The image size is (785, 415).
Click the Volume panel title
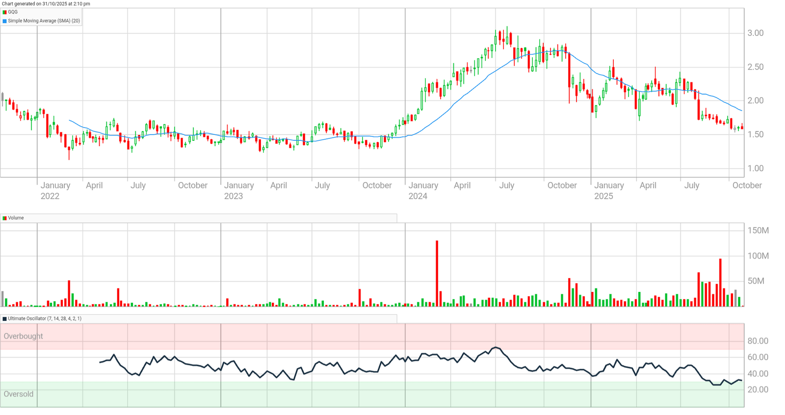coord(16,218)
